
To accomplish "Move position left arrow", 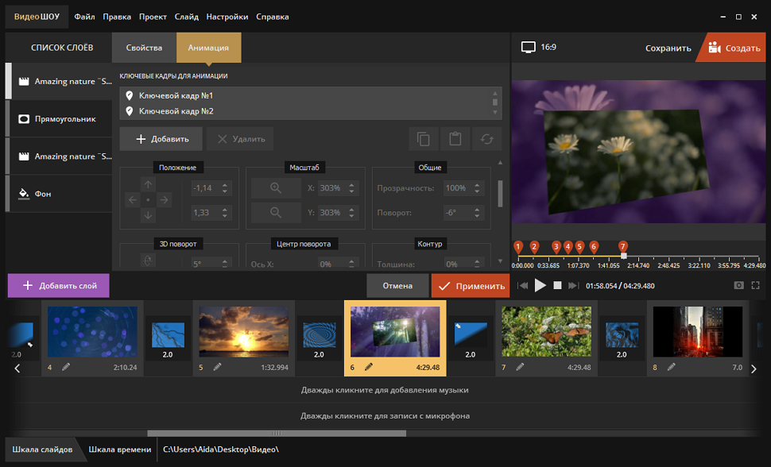I will pyautogui.click(x=133, y=200).
